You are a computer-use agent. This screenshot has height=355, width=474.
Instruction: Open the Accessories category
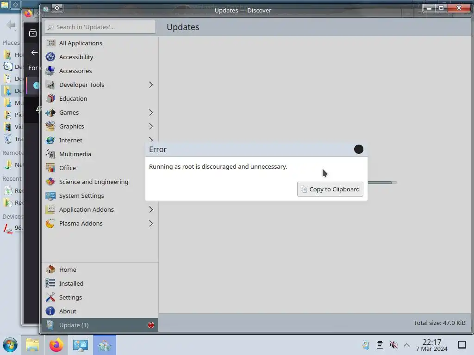[x=100, y=71]
